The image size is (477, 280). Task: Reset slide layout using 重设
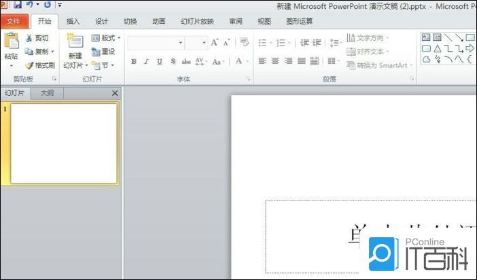tap(103, 52)
